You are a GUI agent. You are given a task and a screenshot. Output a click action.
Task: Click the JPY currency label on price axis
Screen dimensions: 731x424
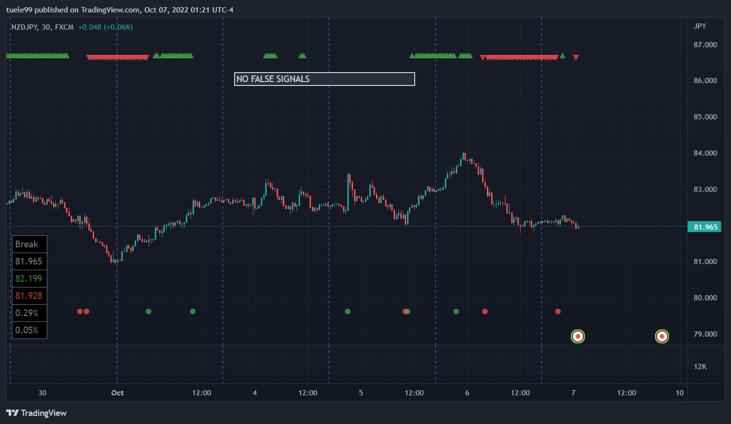(x=700, y=26)
